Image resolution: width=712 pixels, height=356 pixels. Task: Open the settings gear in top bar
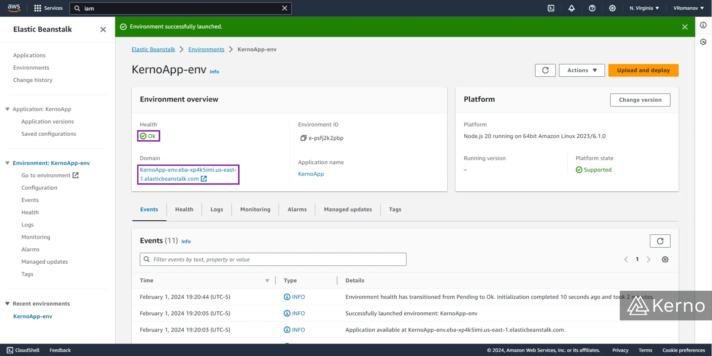point(612,8)
